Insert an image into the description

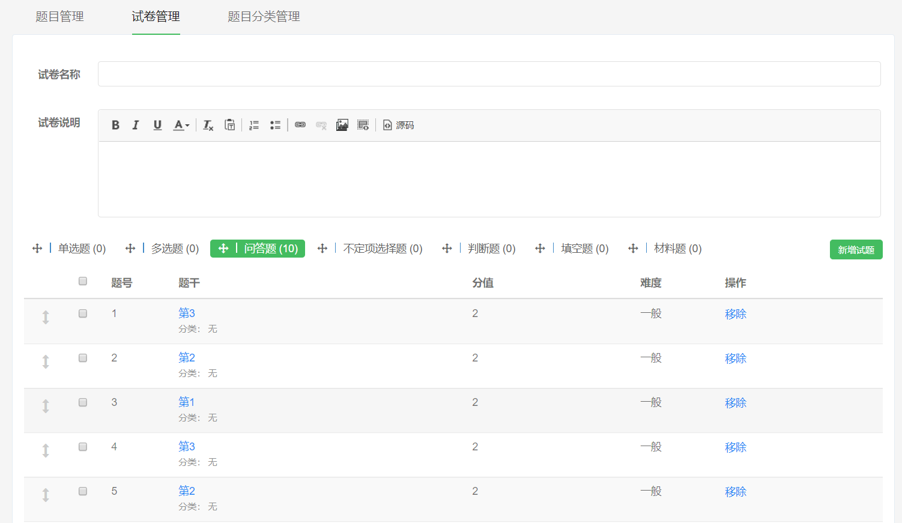click(342, 125)
